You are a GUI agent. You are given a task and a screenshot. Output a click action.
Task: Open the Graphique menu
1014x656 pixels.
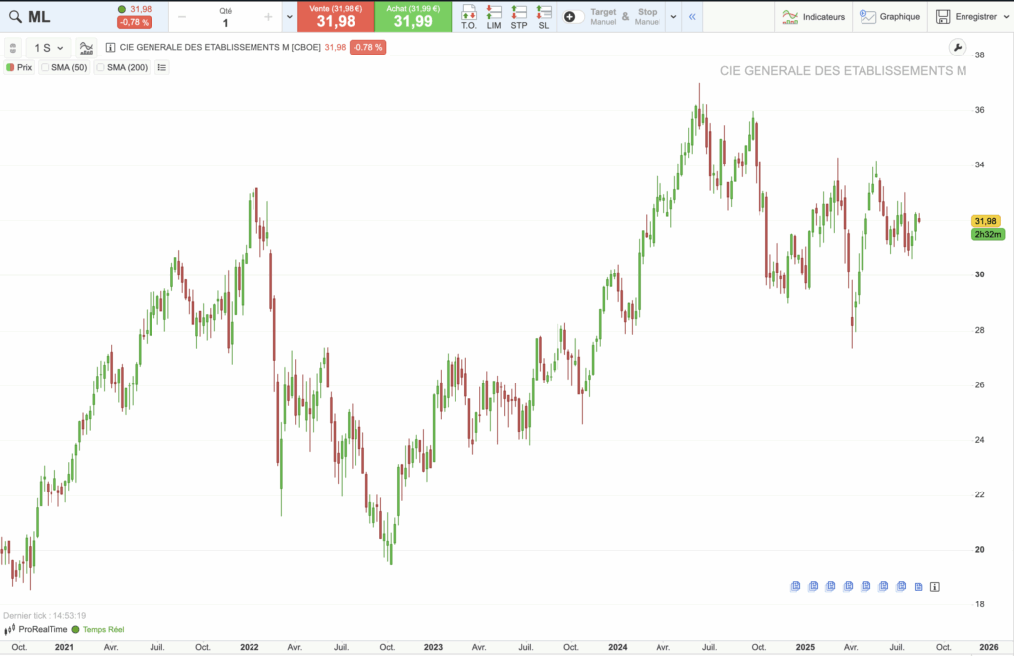[889, 16]
